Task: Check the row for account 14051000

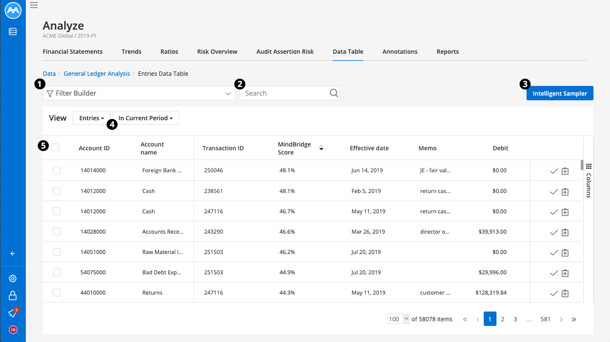Action: [x=57, y=252]
